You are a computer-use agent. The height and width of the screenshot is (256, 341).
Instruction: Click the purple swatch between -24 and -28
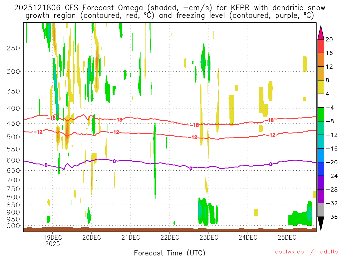[x=321, y=183]
